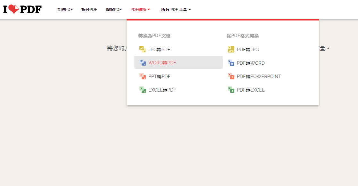The width and height of the screenshot is (358, 186).
Task: Choose the PDF轉WORD link text
Action: click(x=251, y=63)
